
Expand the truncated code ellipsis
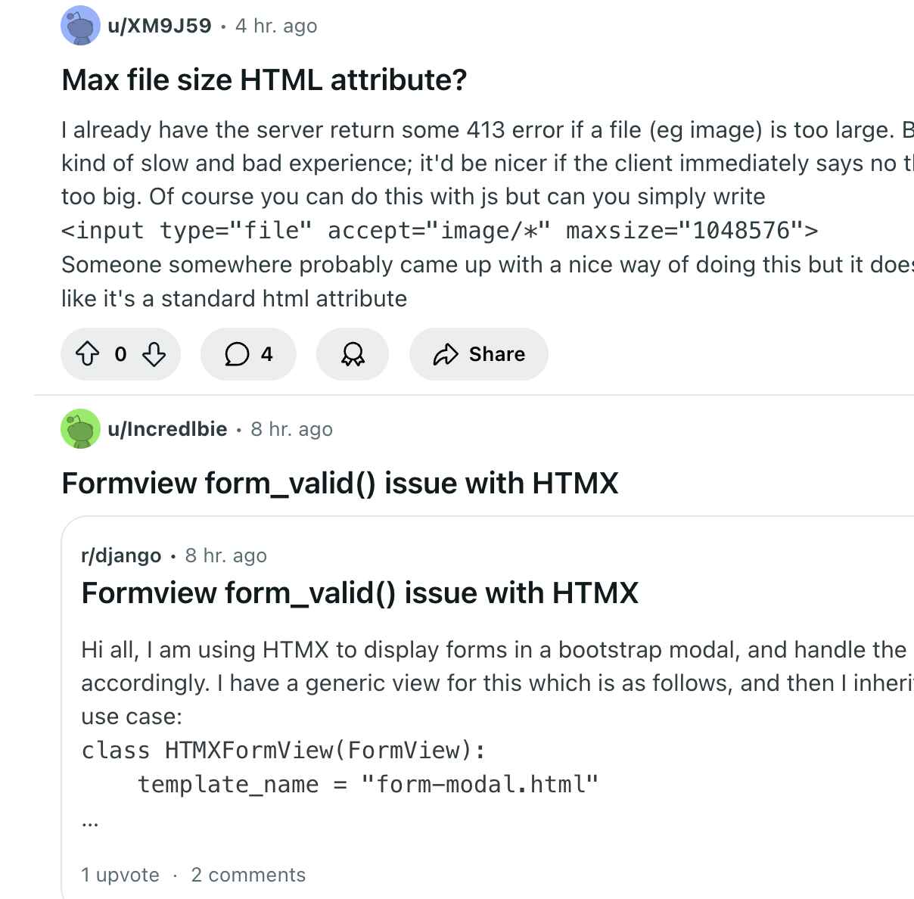click(89, 823)
